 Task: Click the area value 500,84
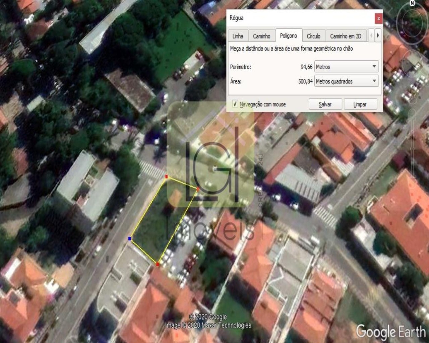(x=305, y=81)
